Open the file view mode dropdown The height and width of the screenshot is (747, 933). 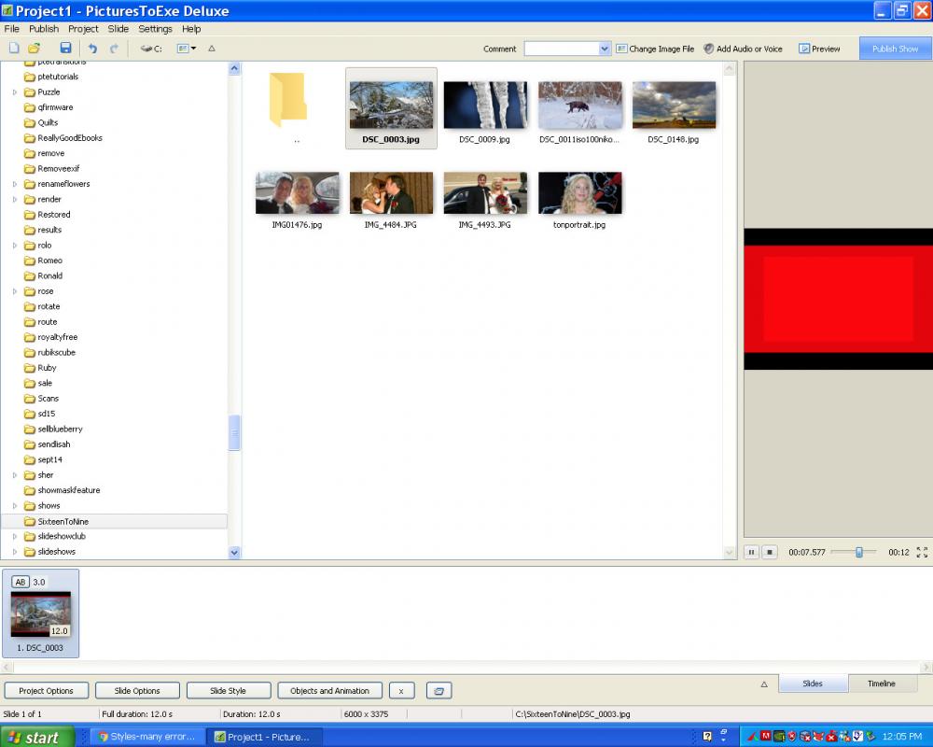[x=187, y=49]
